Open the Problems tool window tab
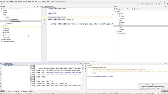 click(x=16, y=91)
